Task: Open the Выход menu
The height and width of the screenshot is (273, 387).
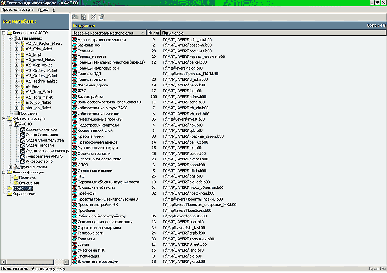Action: (43, 9)
